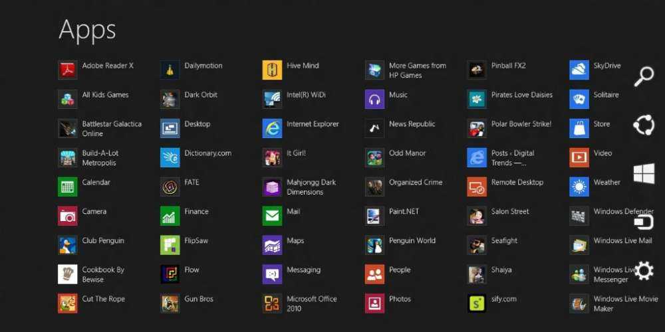
Task: Open the Mail envelope icon
Action: tap(272, 216)
